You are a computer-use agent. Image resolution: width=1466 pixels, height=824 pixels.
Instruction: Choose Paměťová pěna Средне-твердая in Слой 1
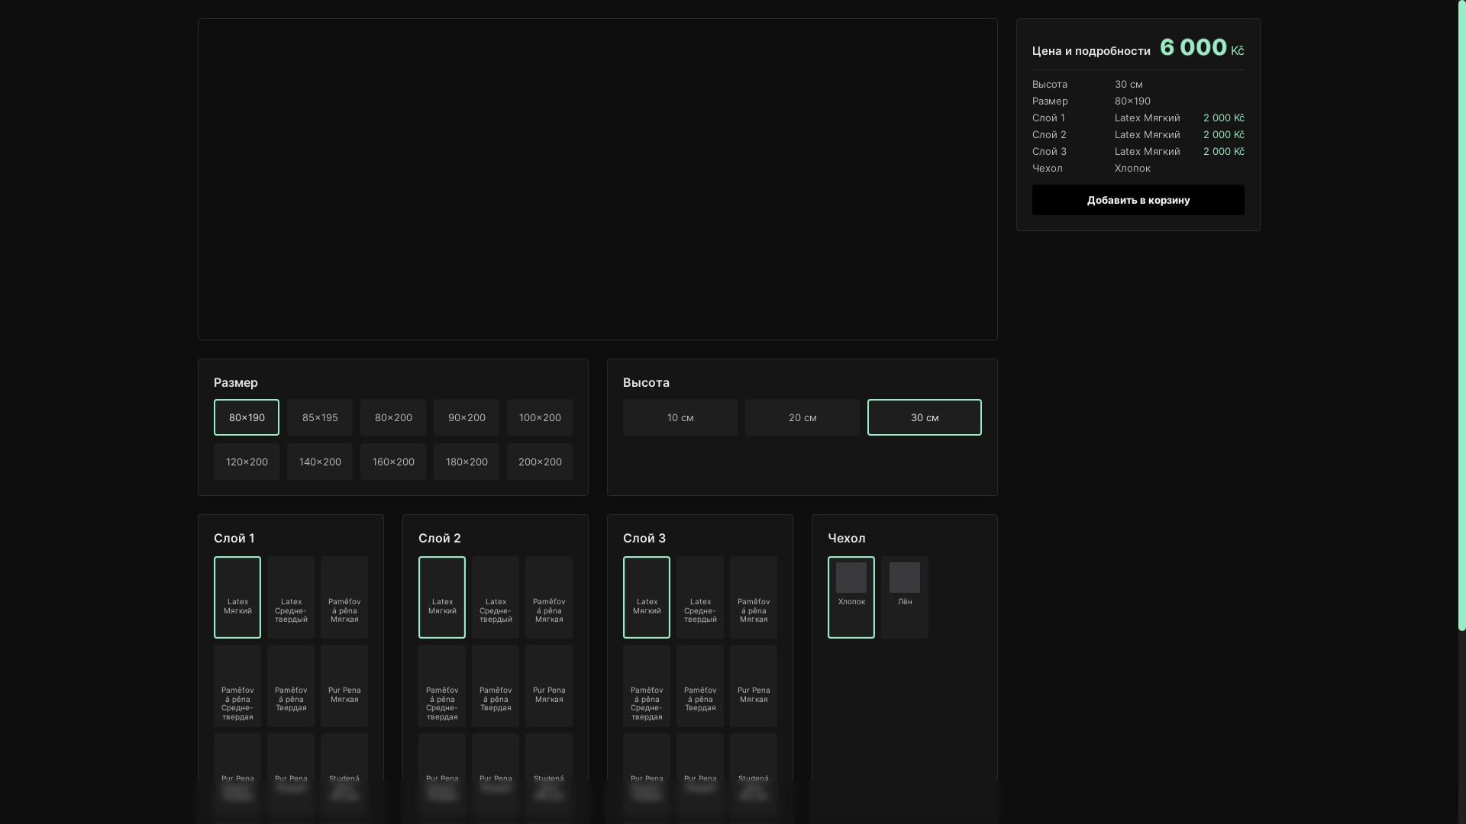click(x=237, y=686)
